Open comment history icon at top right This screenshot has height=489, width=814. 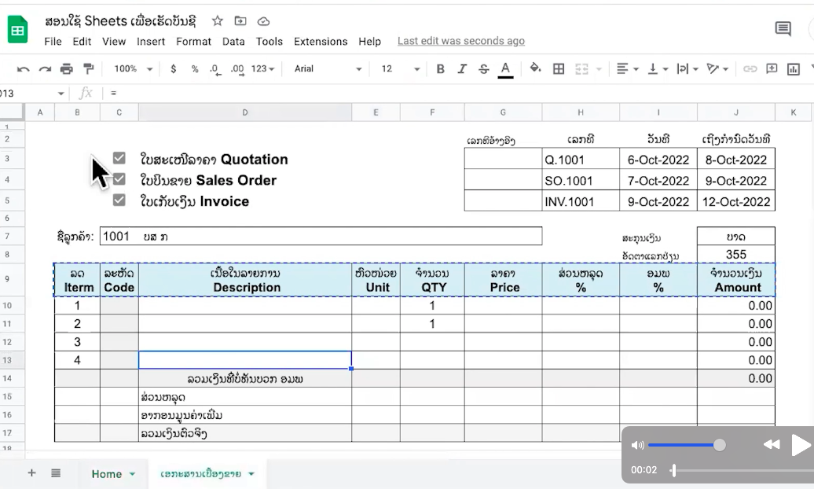tap(783, 28)
